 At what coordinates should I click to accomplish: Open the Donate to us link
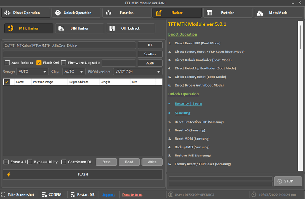[132, 194]
